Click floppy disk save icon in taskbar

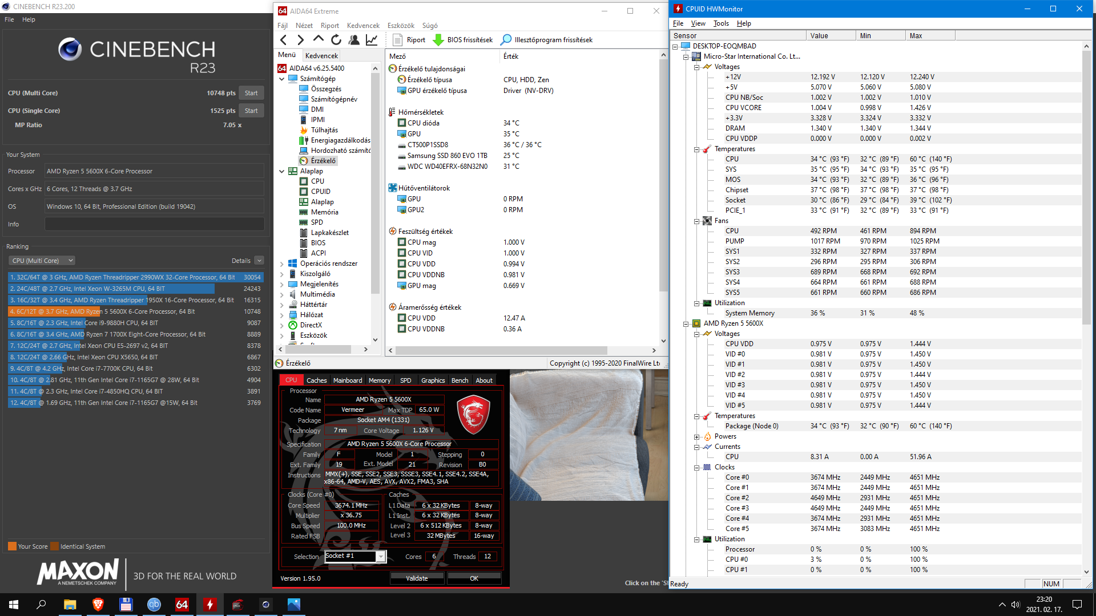[x=126, y=605]
